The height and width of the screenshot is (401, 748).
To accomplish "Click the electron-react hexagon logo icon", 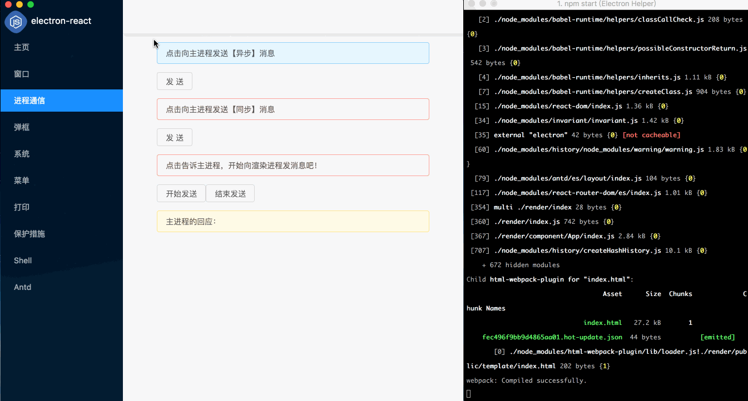I will [x=16, y=22].
